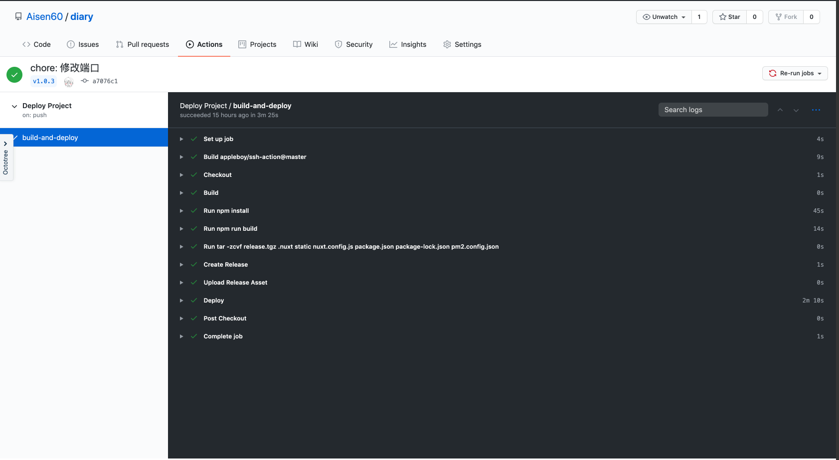Star the repository
Viewport: 839px width, 460px height.
tap(729, 17)
